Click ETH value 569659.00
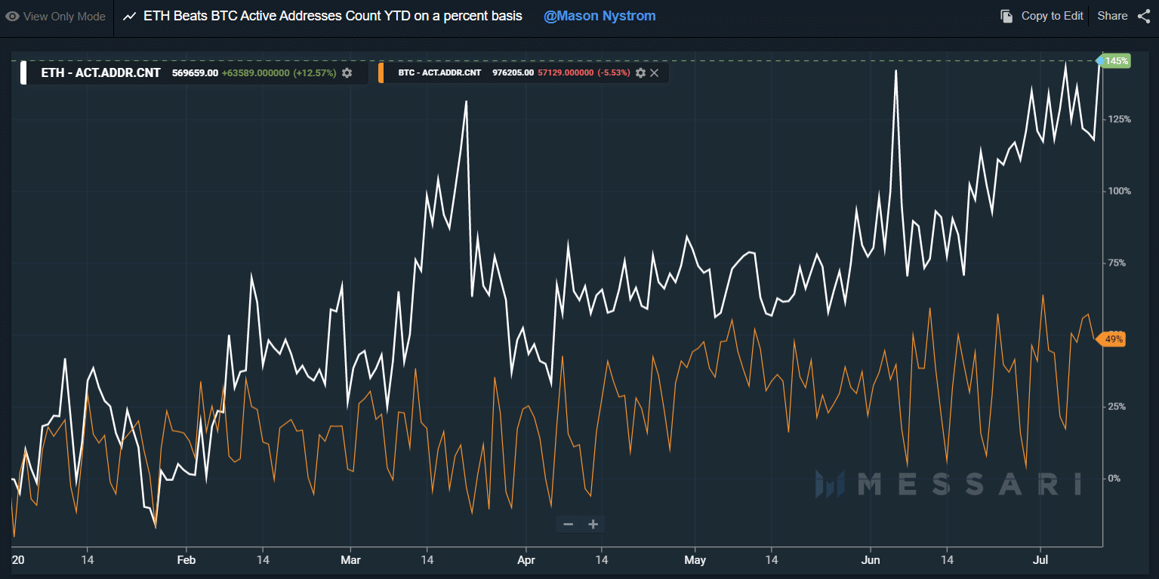1159x579 pixels. tap(195, 73)
